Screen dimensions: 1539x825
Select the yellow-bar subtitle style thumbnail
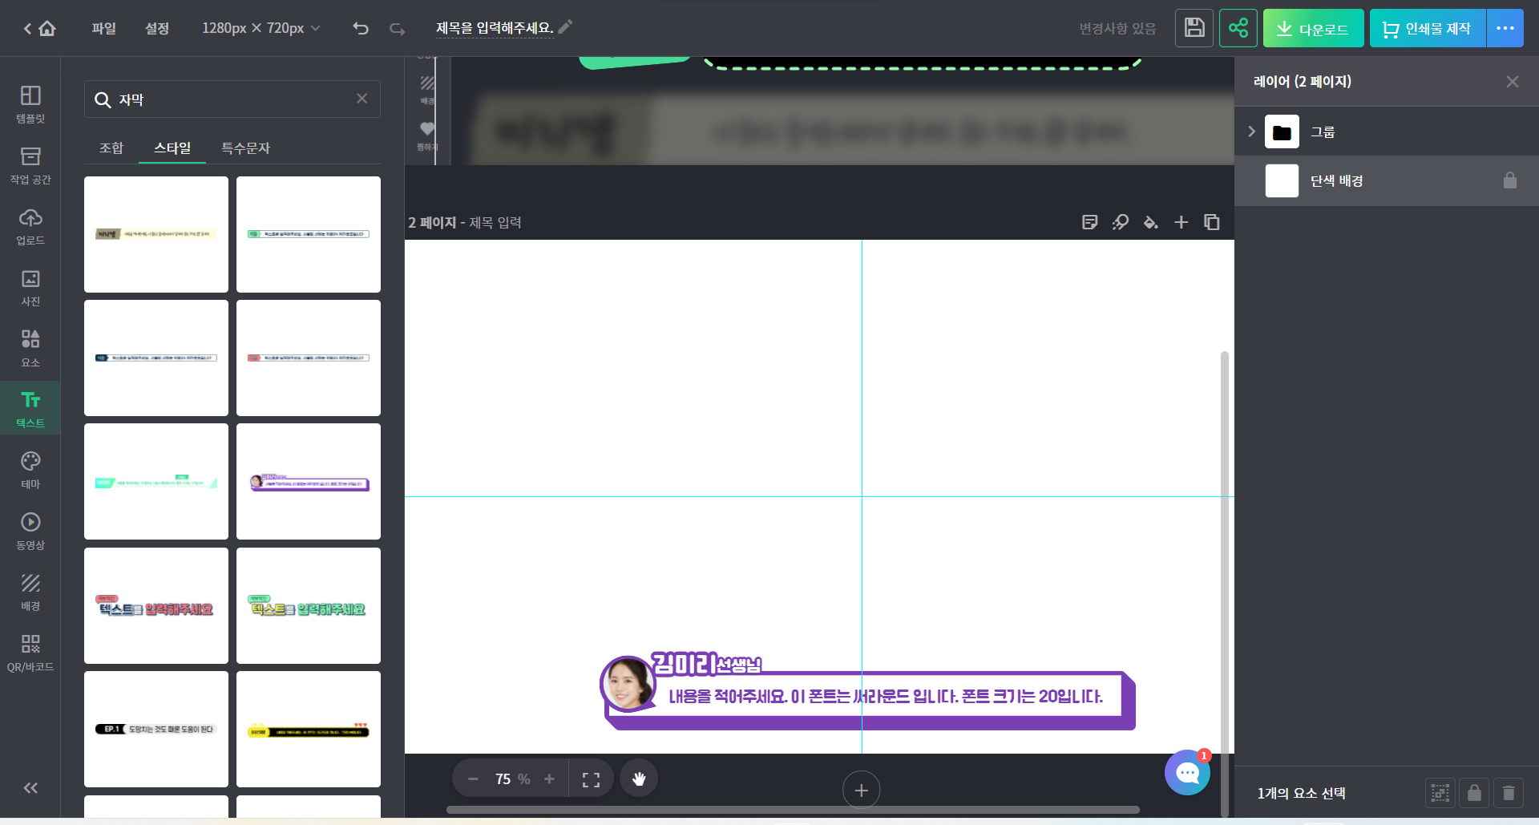(x=156, y=234)
